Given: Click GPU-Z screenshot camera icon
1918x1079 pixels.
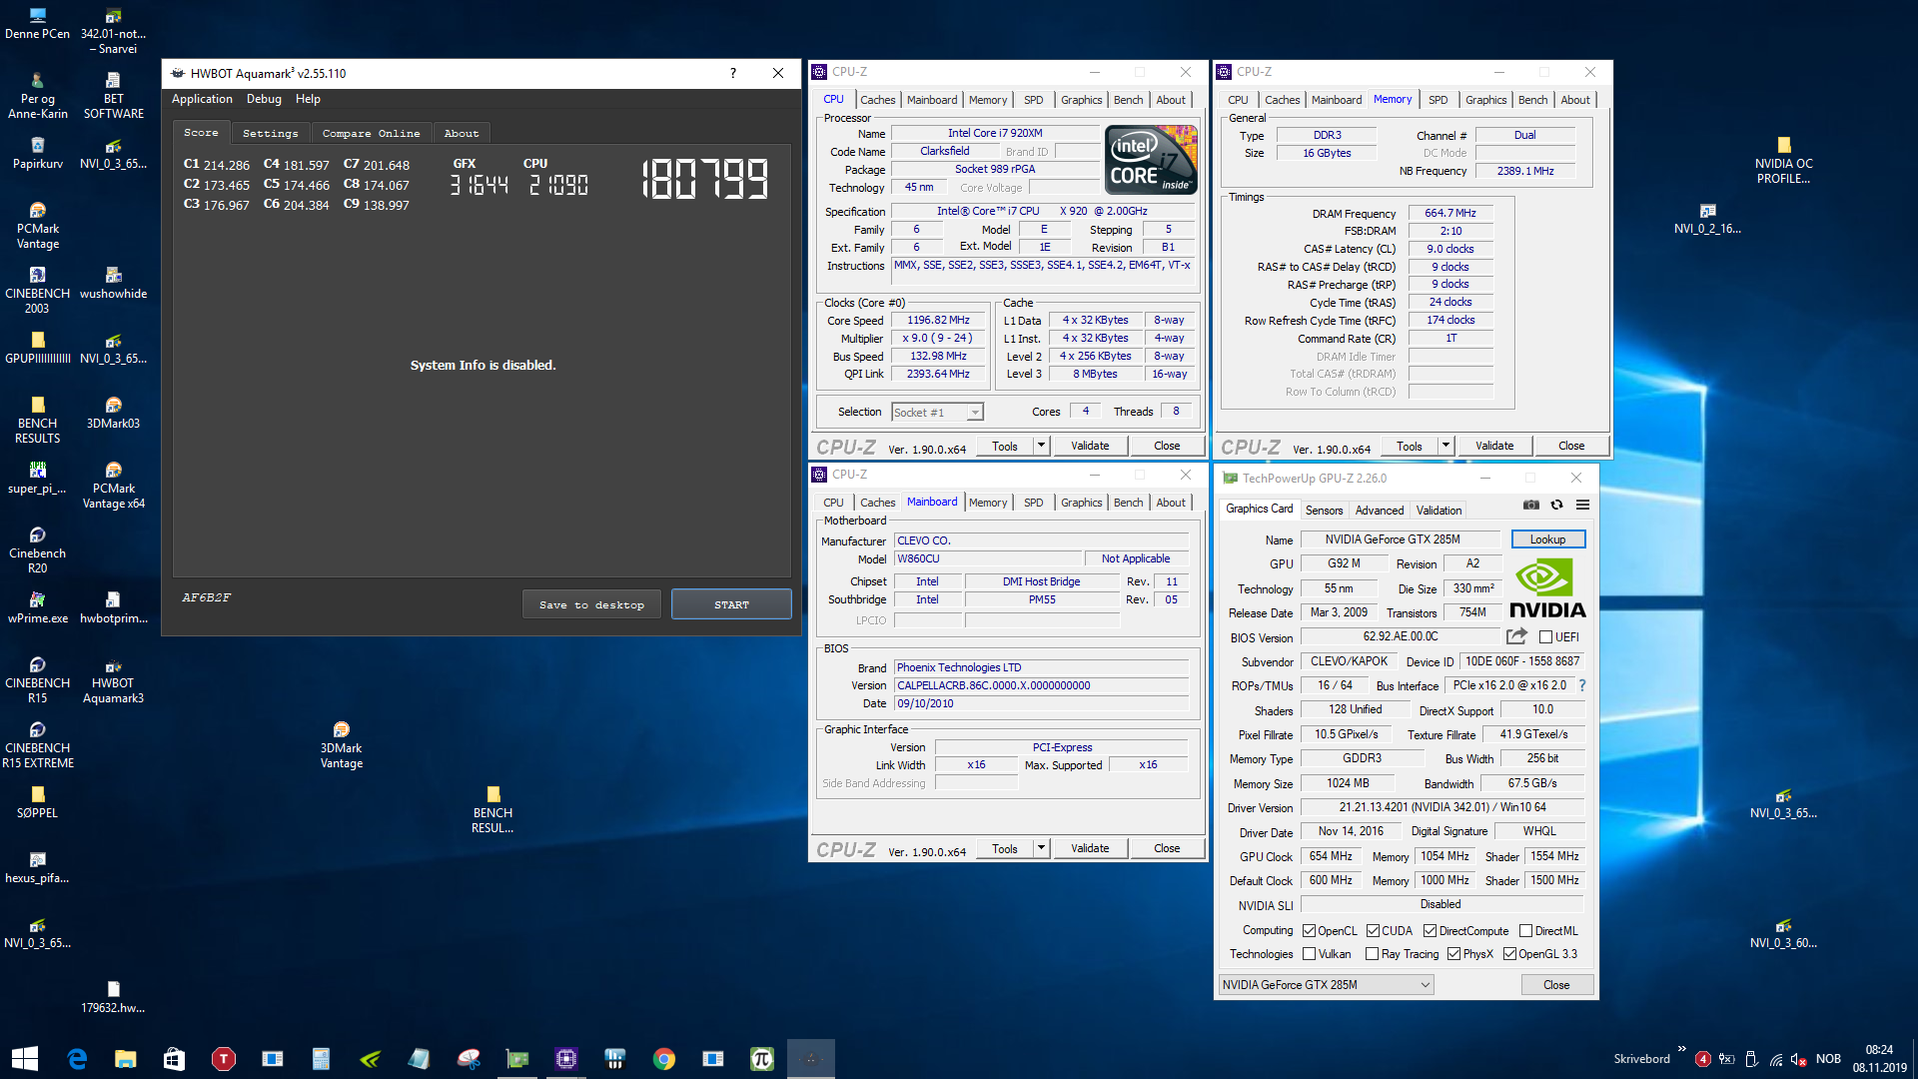Looking at the screenshot, I should click(x=1531, y=505).
